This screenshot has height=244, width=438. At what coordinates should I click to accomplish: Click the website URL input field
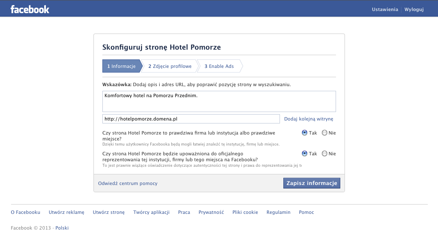pos(191,119)
